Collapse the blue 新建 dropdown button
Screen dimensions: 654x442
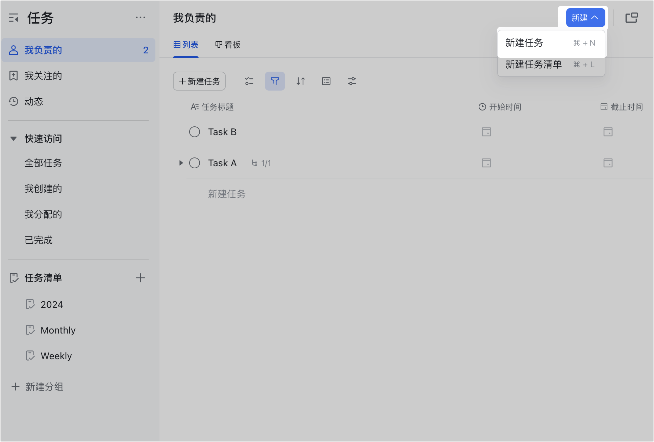585,18
